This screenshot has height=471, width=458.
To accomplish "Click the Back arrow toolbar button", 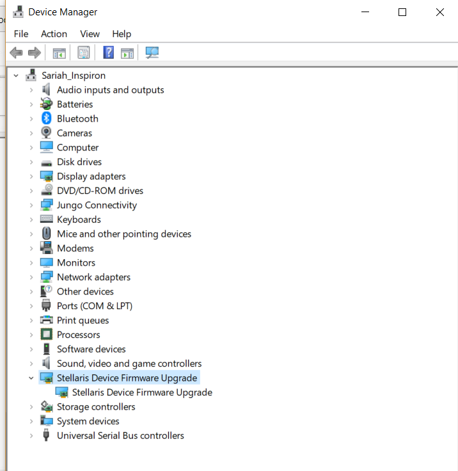I will coord(16,53).
